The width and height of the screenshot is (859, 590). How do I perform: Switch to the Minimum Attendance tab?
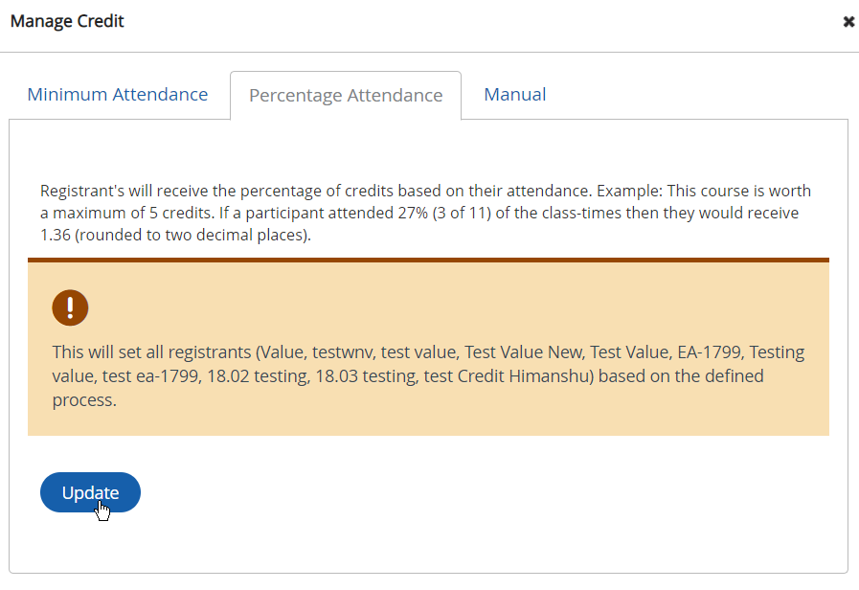(118, 94)
